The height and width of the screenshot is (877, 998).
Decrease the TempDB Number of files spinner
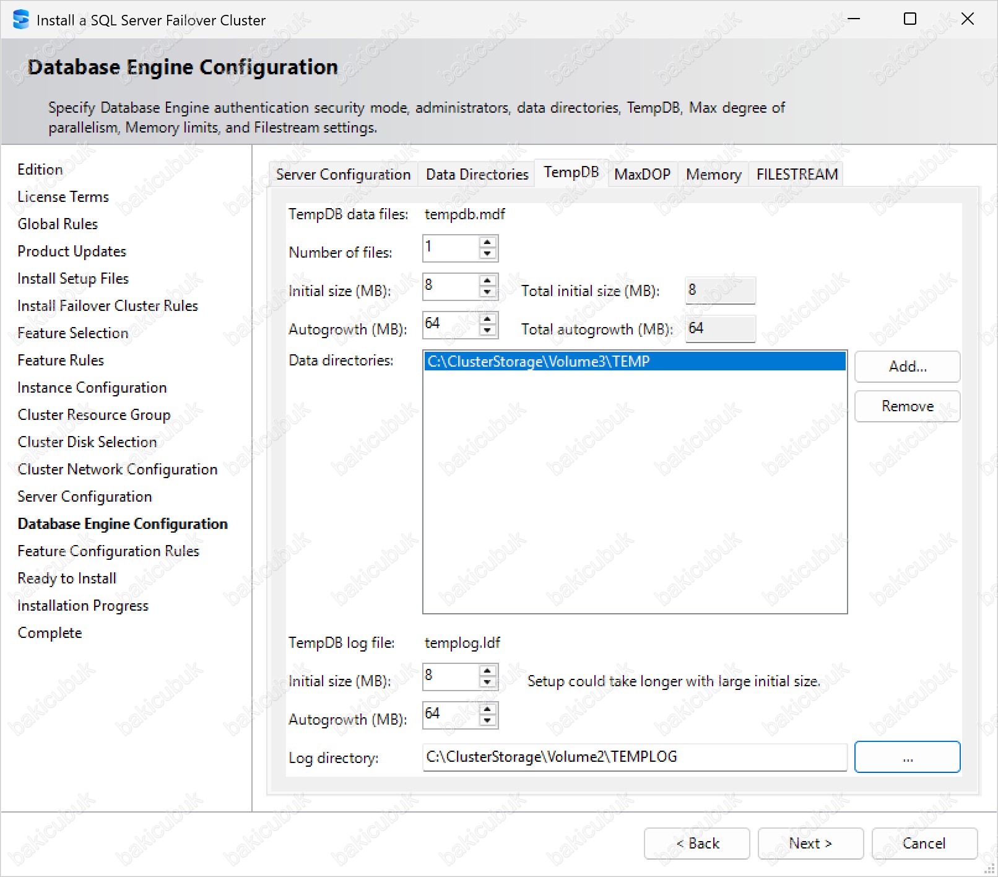pyautogui.click(x=487, y=253)
